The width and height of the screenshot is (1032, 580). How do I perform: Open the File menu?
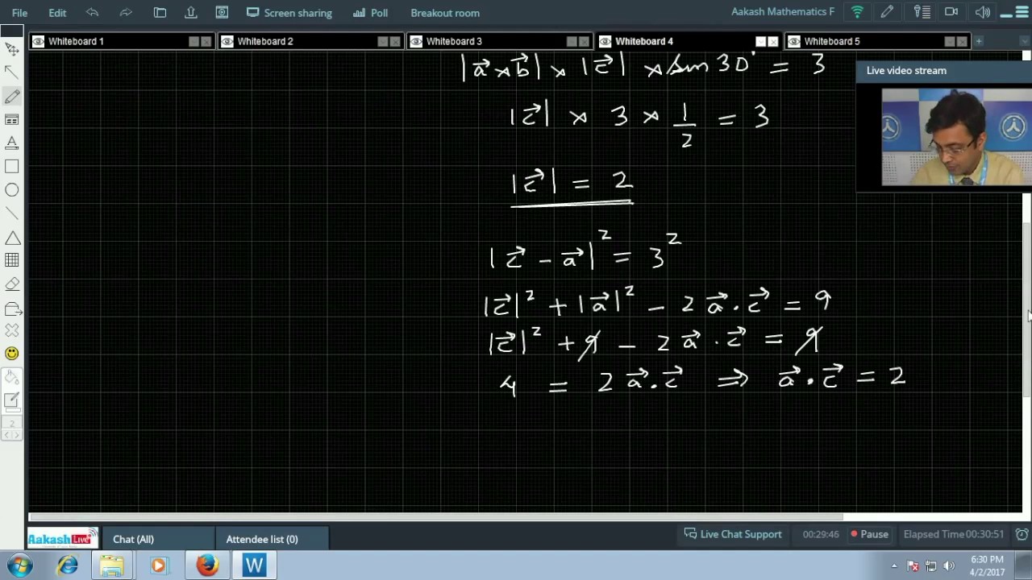19,13
